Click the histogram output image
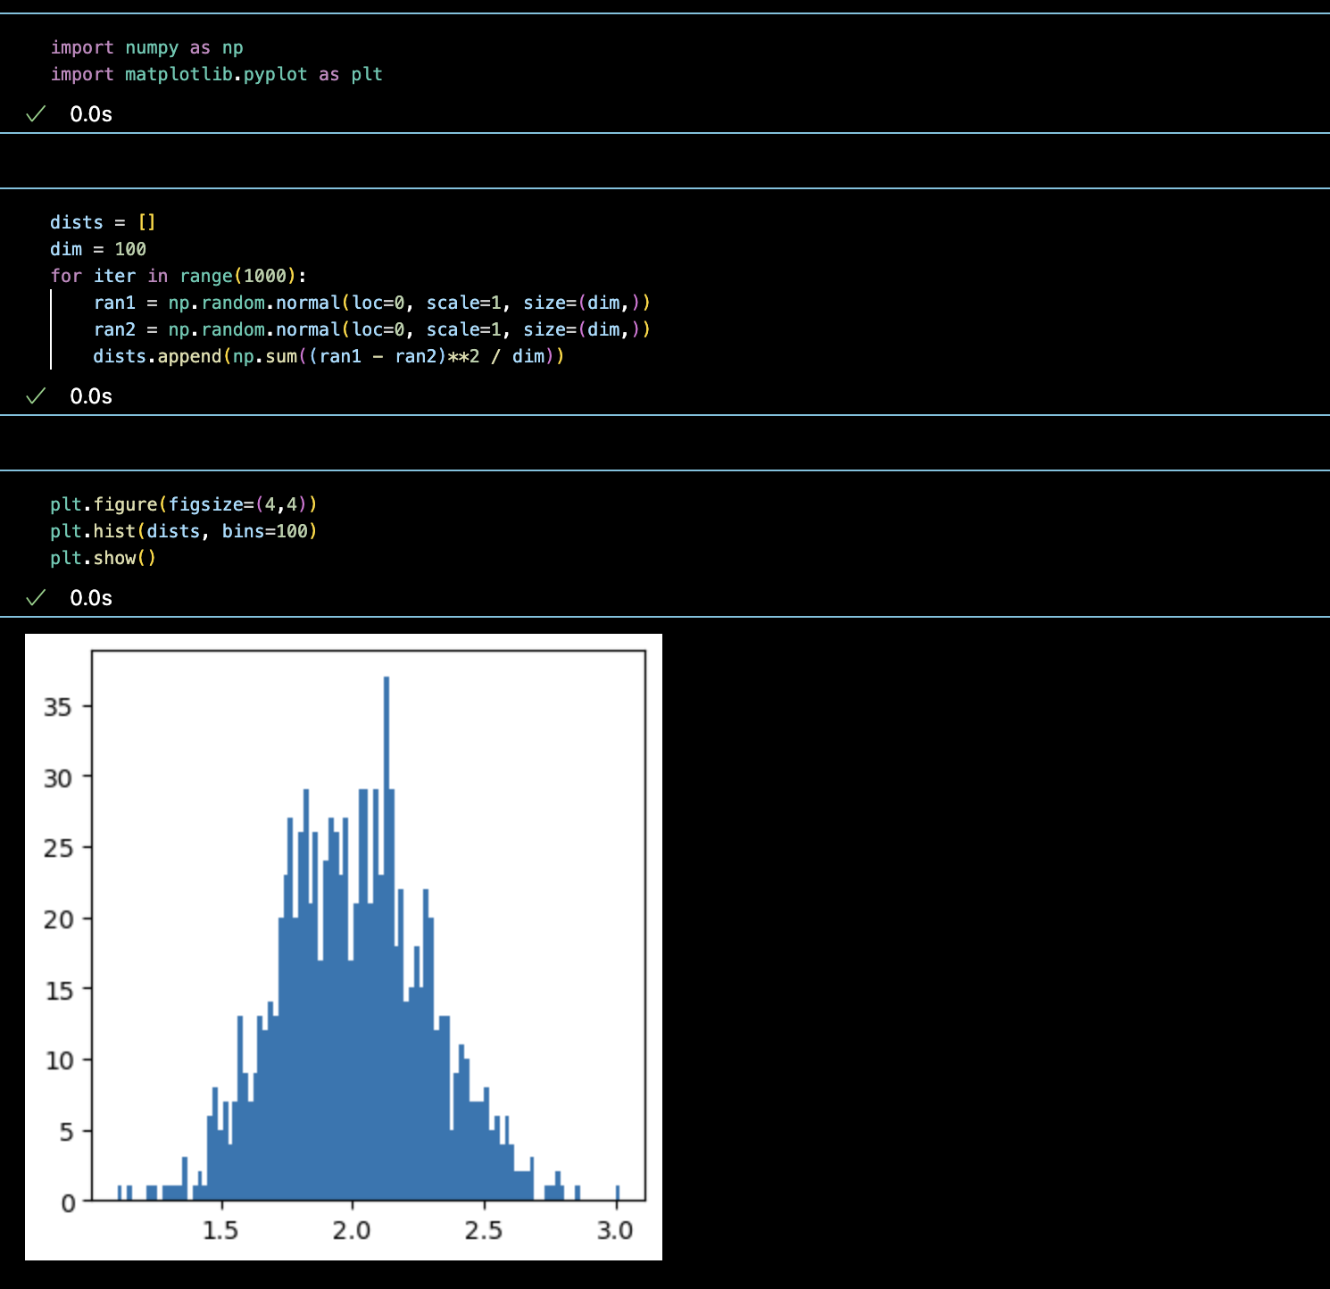 (x=344, y=946)
